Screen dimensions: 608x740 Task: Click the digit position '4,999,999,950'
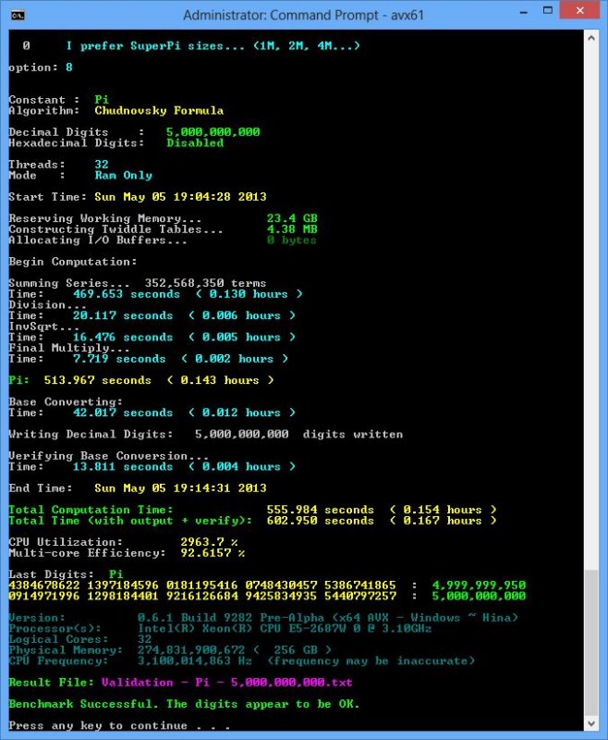[479, 586]
